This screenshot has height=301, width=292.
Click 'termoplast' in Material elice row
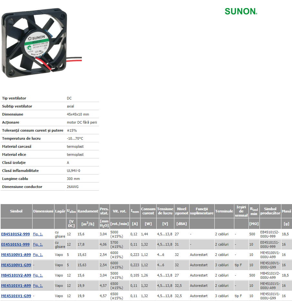[75, 155]
